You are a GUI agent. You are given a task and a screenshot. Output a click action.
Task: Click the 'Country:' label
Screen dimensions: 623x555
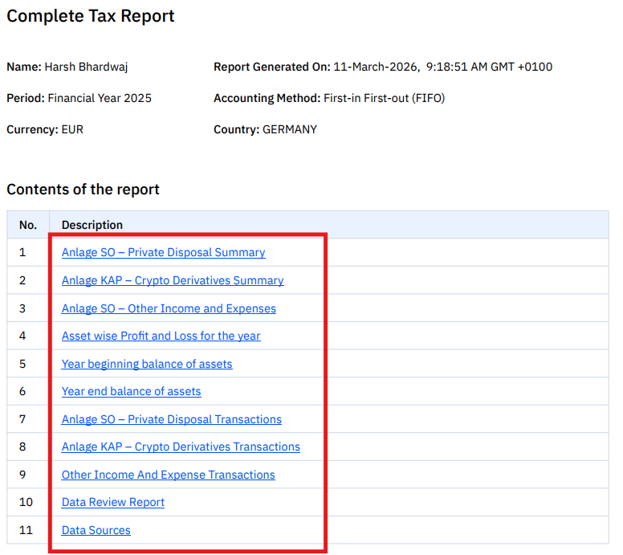236,129
